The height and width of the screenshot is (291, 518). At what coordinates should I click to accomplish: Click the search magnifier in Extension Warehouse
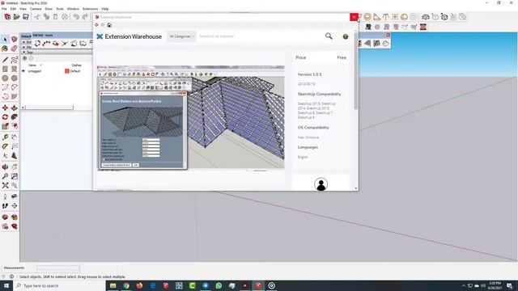[x=329, y=36]
